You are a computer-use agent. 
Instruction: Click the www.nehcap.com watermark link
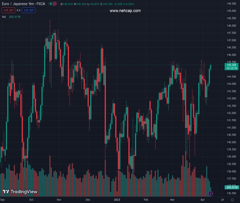pos(125,11)
